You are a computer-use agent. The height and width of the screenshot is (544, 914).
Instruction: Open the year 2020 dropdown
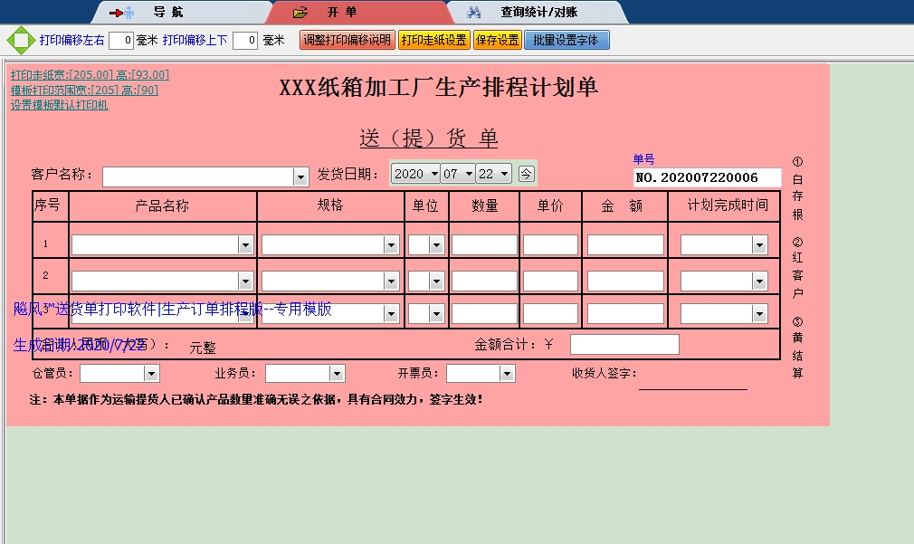pyautogui.click(x=434, y=174)
